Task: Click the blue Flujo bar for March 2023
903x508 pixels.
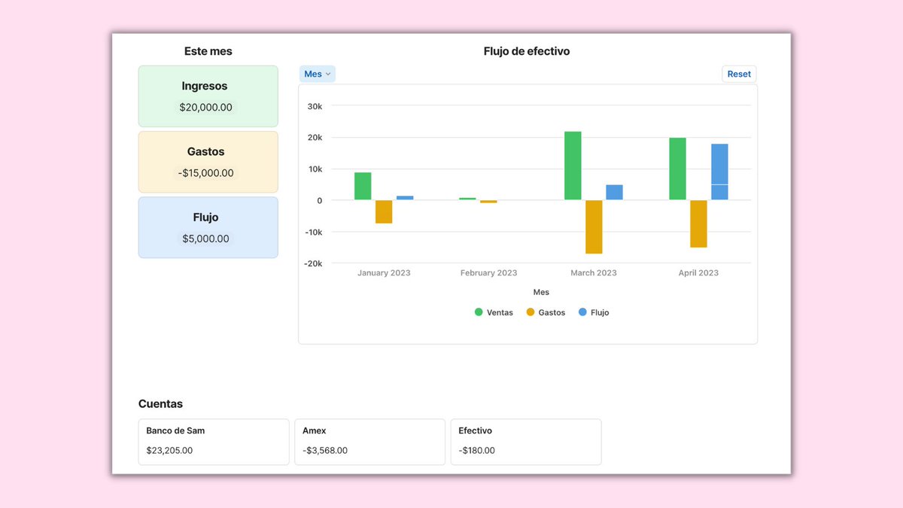Action: click(614, 193)
